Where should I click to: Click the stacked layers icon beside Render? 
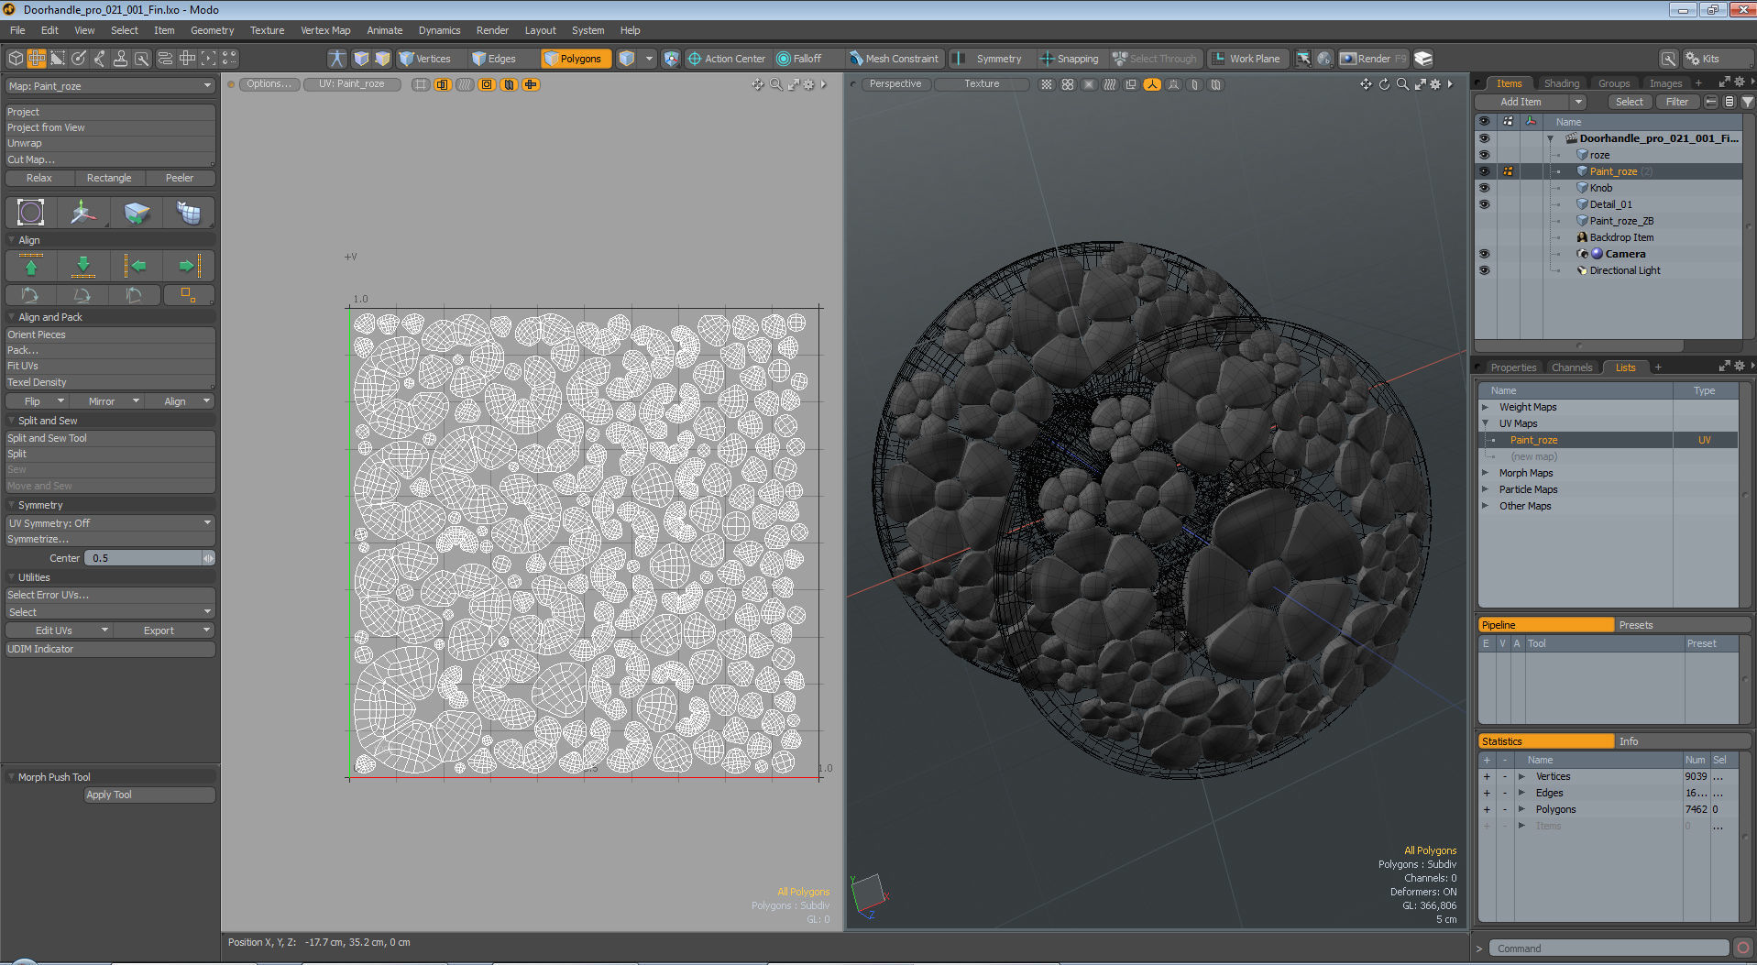(x=1423, y=59)
